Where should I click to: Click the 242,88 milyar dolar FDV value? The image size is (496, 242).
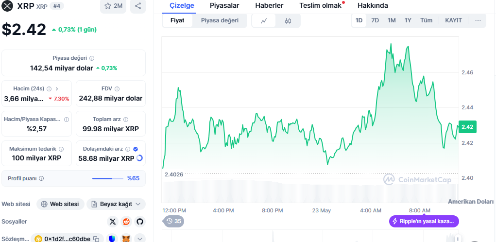click(111, 98)
